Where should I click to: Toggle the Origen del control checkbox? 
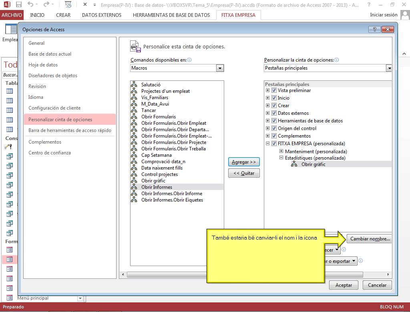click(274, 128)
